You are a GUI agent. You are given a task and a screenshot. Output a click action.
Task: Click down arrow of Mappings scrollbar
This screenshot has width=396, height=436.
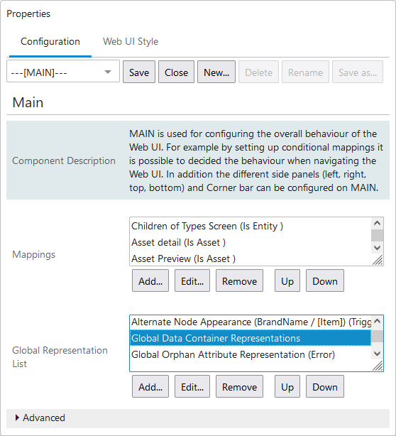tap(377, 248)
